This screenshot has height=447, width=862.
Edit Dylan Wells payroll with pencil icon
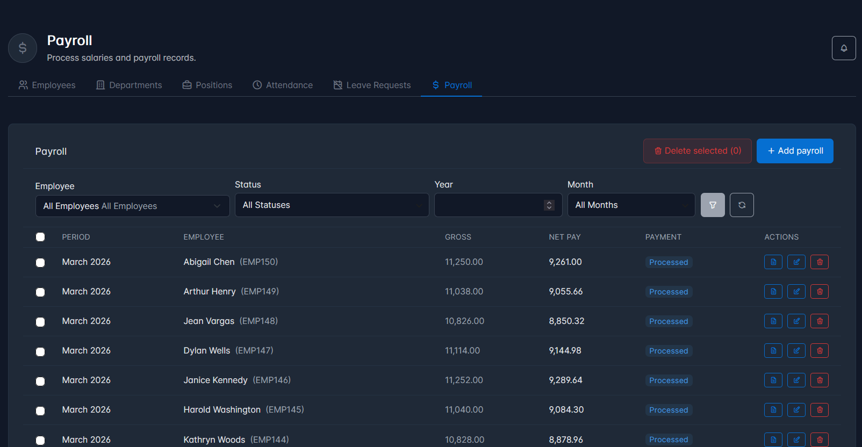796,351
